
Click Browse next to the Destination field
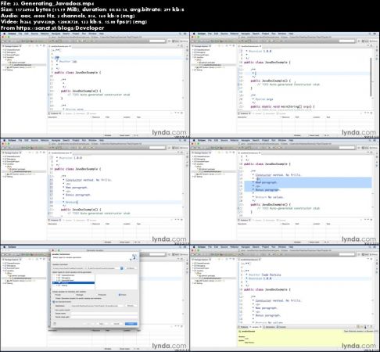point(131,306)
